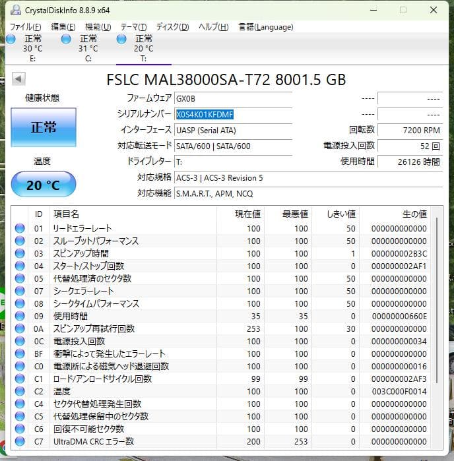Viewport: 454px width, 461px height.
Task: Click raw value 000000002B3C in spin-up time row
Action: coord(399,253)
